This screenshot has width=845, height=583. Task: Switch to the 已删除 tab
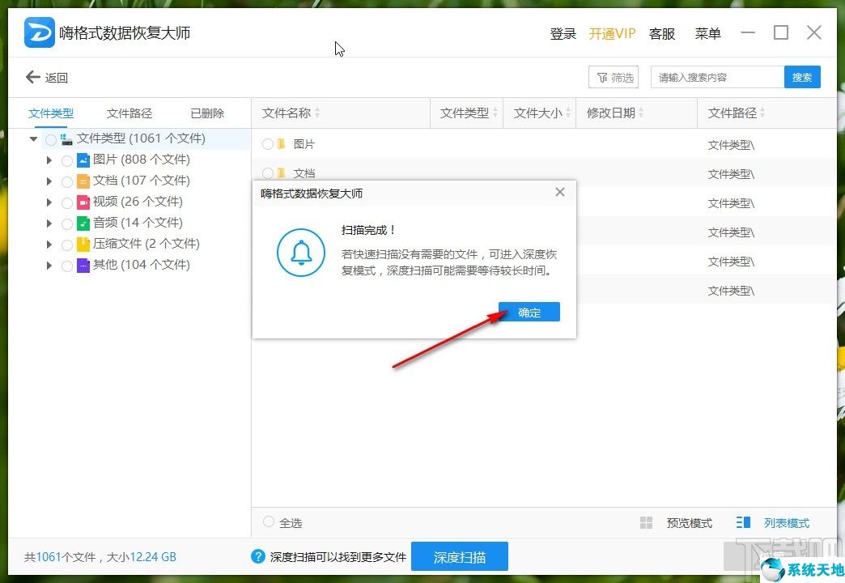(206, 113)
